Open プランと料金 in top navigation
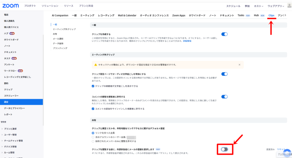Image resolution: width=292 pixels, height=158 pixels. click(x=86, y=6)
